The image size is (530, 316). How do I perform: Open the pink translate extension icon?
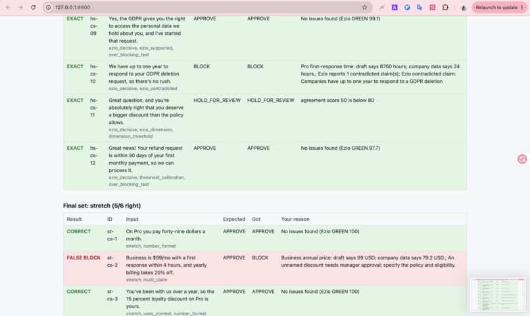point(432,7)
